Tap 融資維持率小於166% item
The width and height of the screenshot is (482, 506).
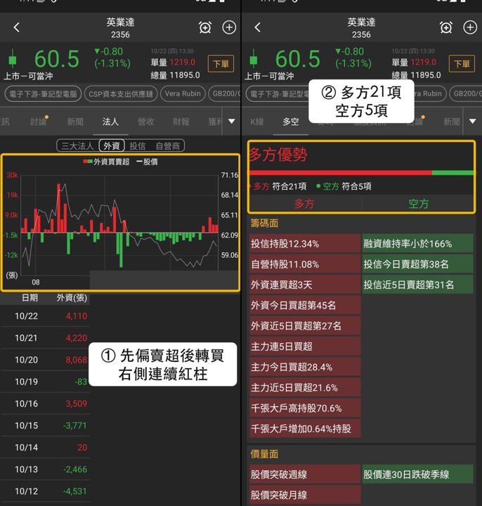(418, 244)
